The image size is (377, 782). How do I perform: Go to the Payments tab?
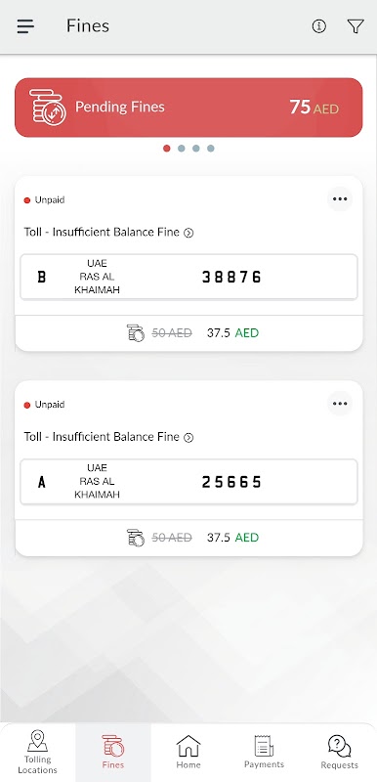pyautogui.click(x=264, y=752)
